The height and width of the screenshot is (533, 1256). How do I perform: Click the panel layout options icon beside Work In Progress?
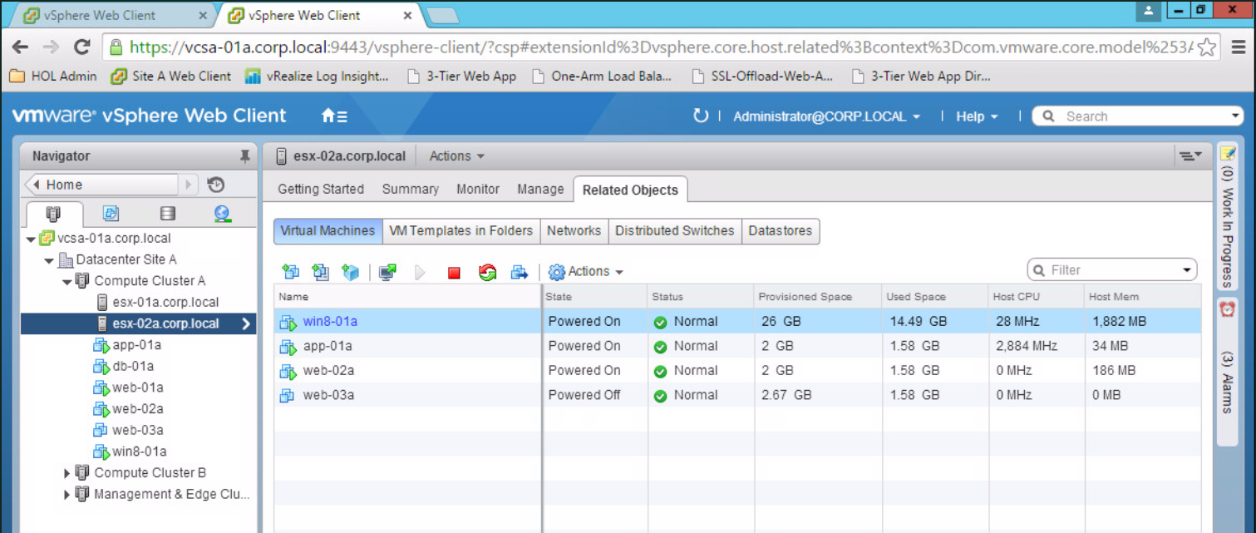click(1190, 155)
